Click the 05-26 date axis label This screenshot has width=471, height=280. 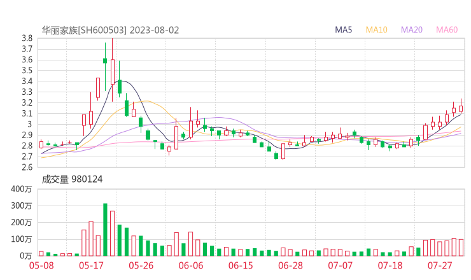pos(141,265)
